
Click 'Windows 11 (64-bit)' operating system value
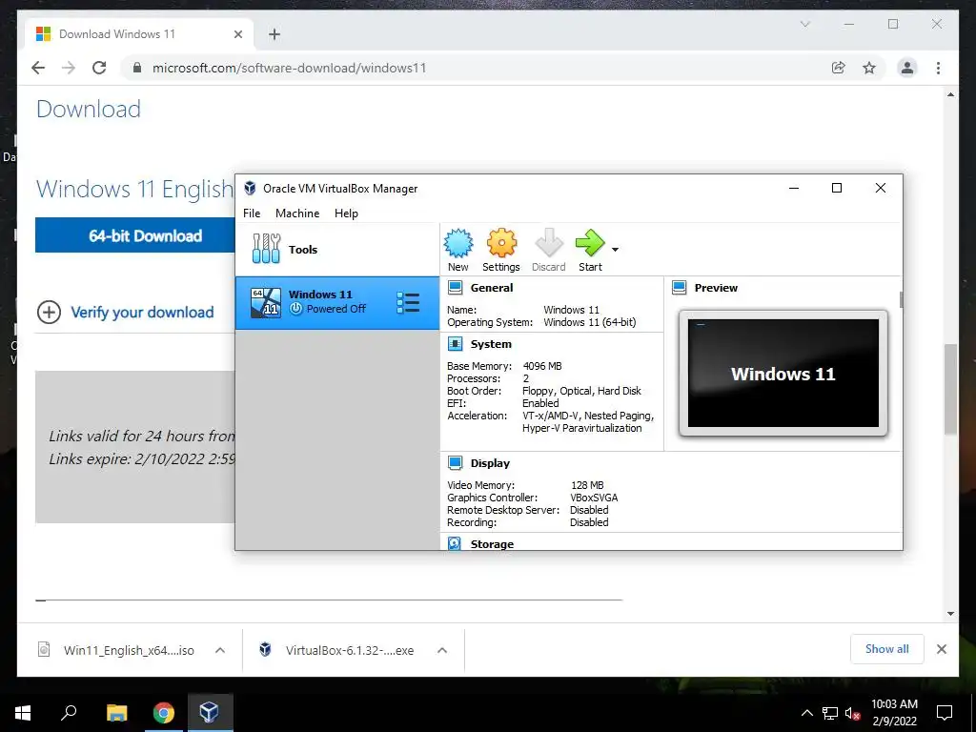[x=589, y=322]
